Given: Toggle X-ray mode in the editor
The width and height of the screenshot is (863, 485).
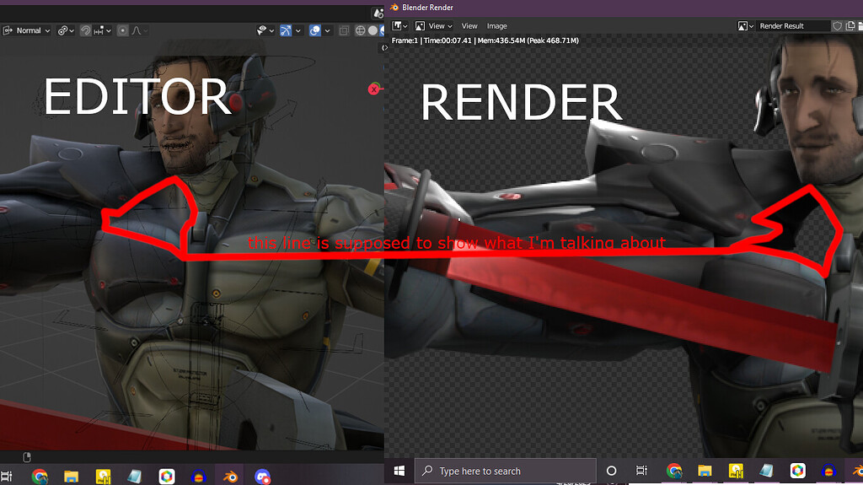Looking at the screenshot, I should point(344,31).
